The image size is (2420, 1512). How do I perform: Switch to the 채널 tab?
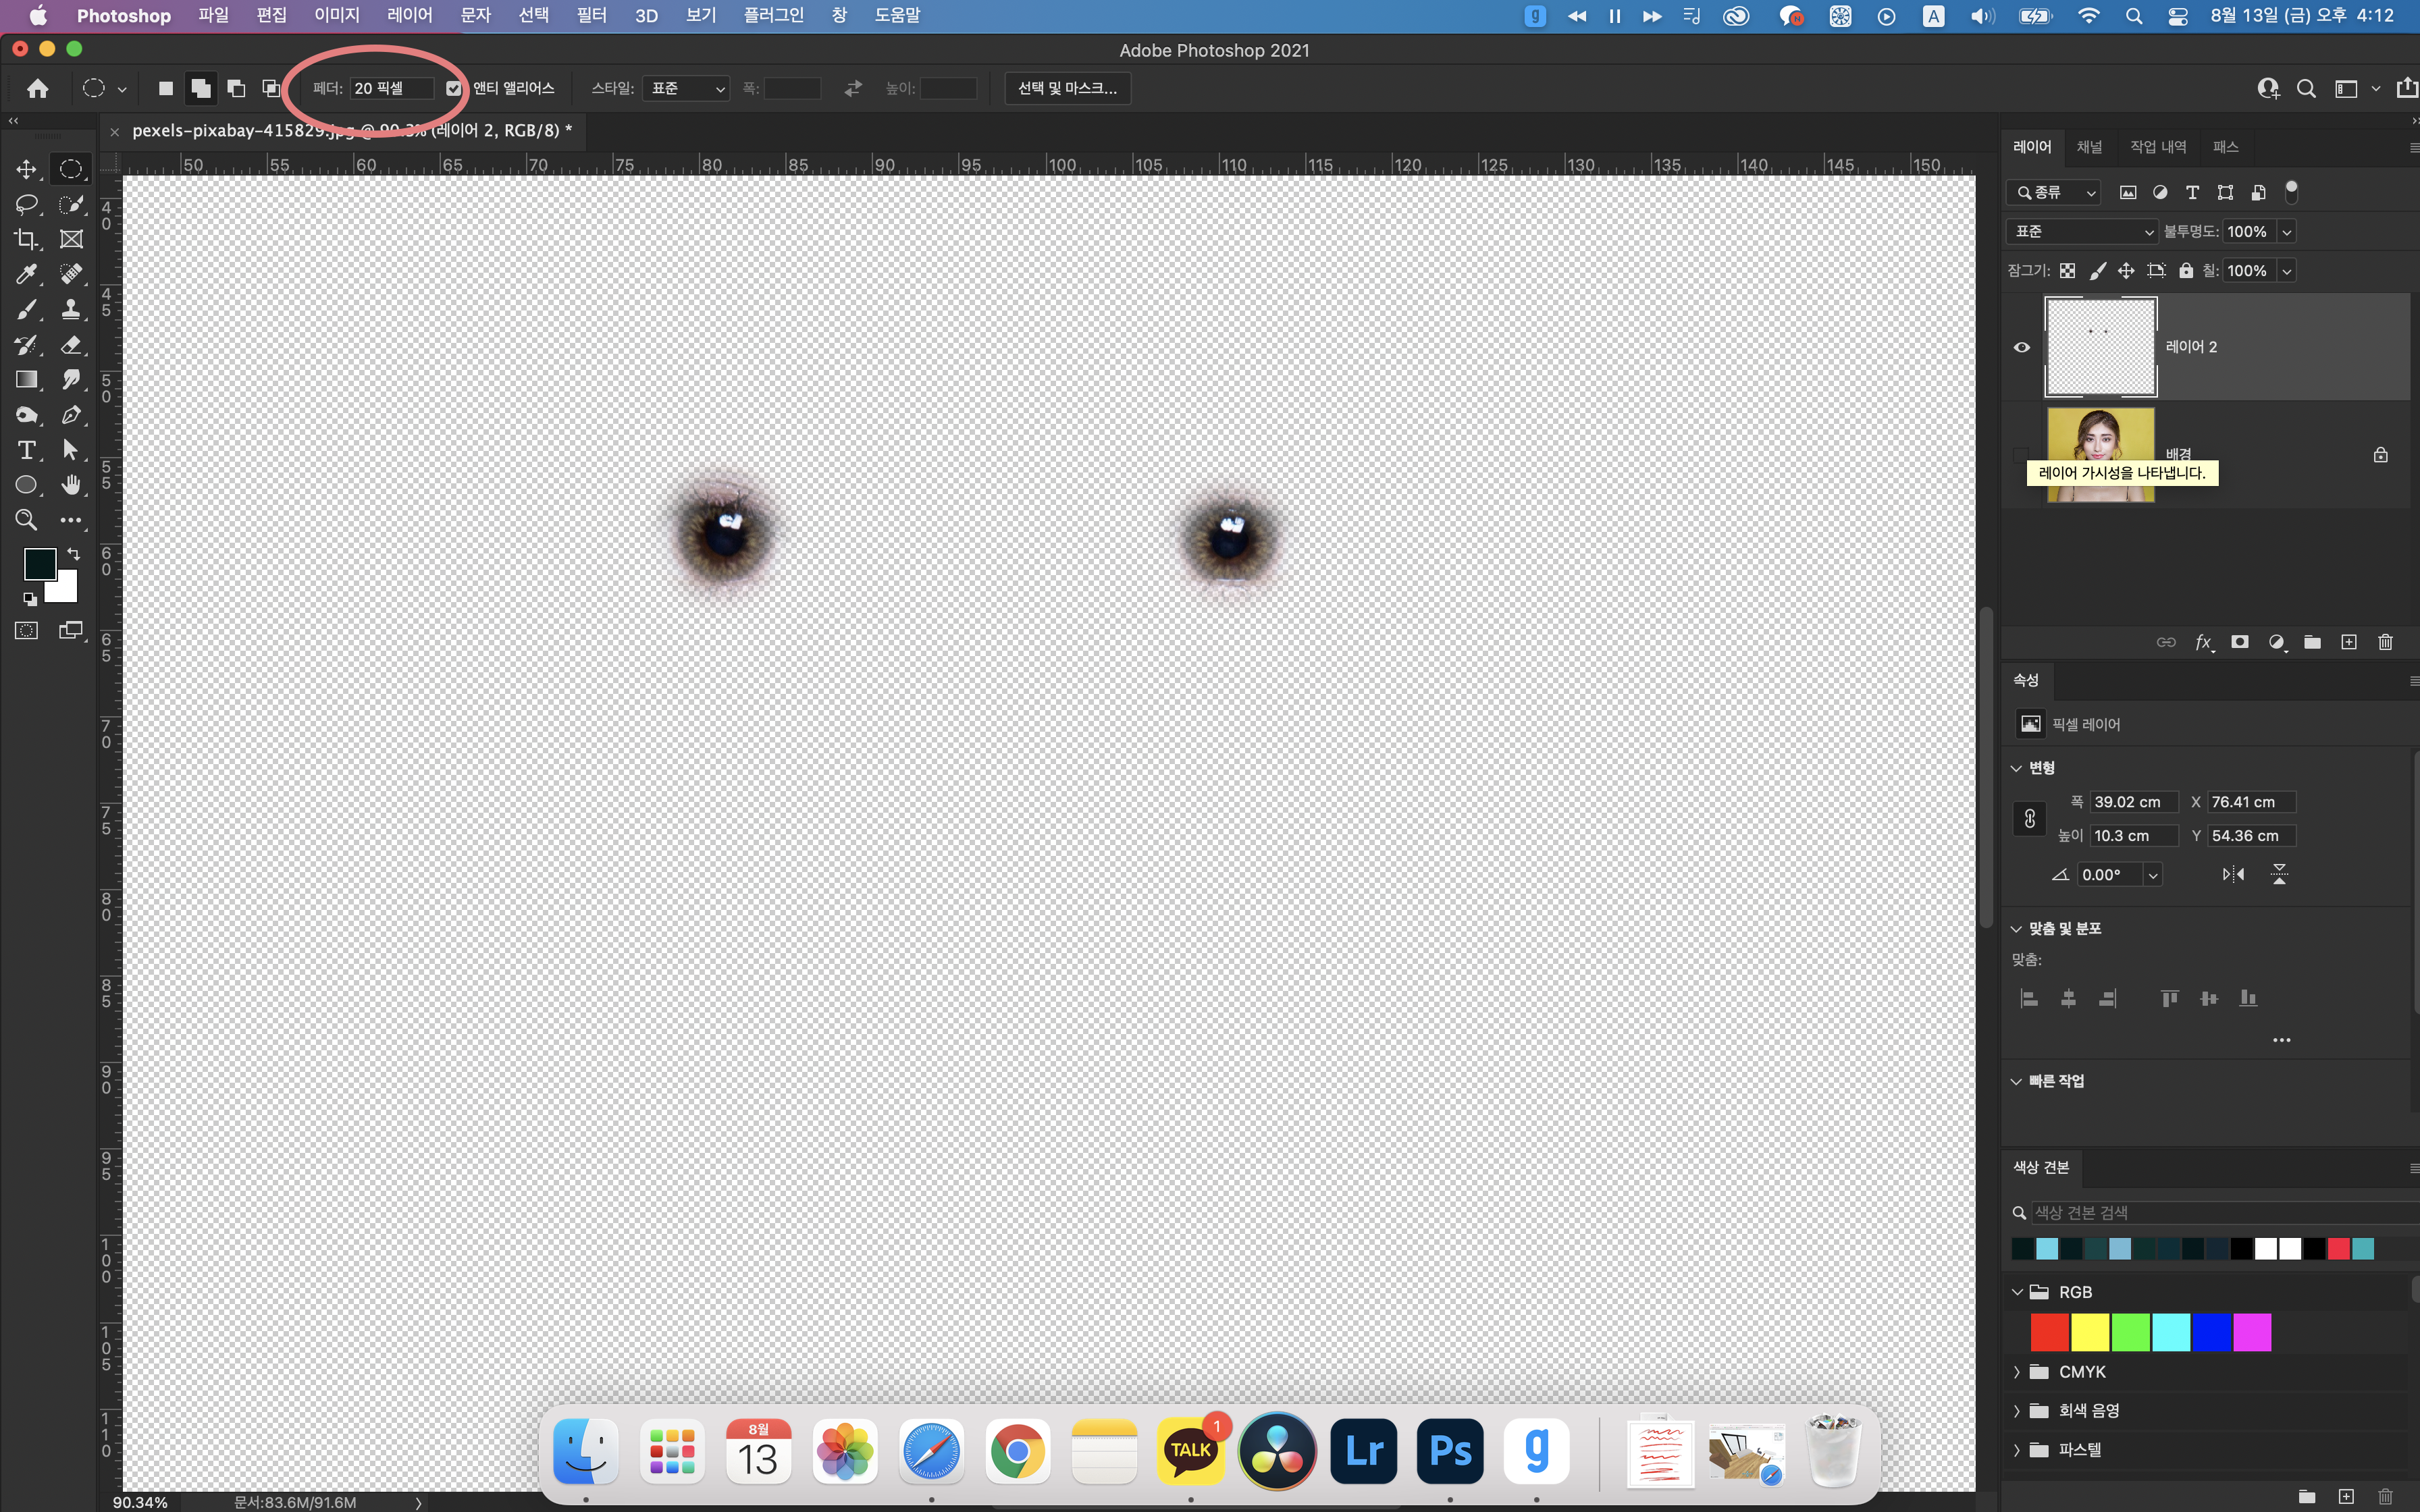pos(2089,147)
